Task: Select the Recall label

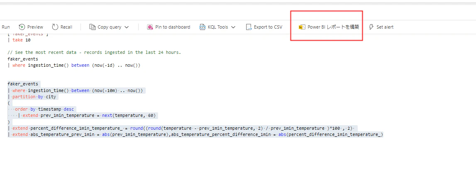Action: tap(66, 27)
